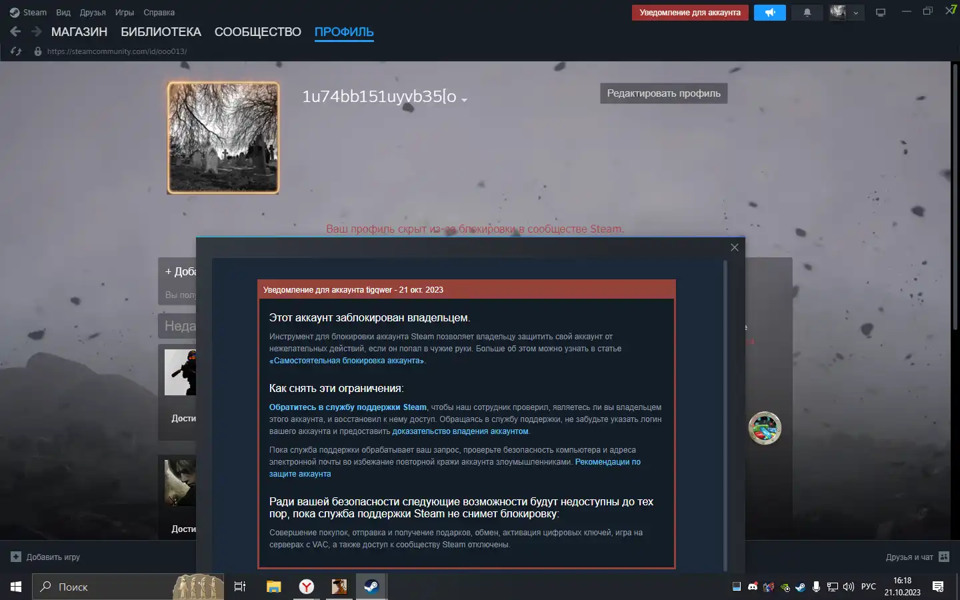Go back with the left arrow
This screenshot has width=960, height=600.
coord(15,31)
